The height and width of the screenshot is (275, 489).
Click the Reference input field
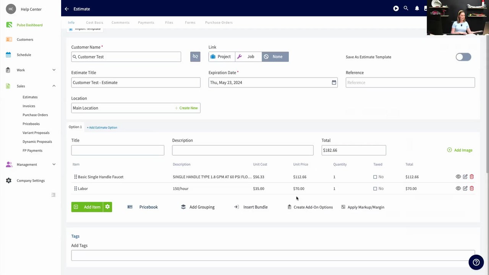point(410,82)
